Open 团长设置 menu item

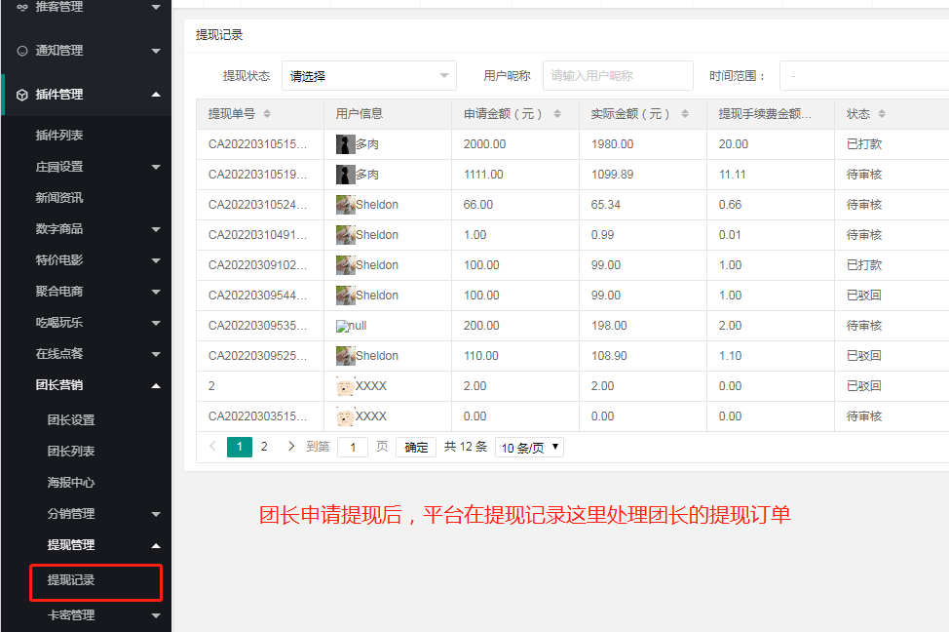tap(71, 420)
